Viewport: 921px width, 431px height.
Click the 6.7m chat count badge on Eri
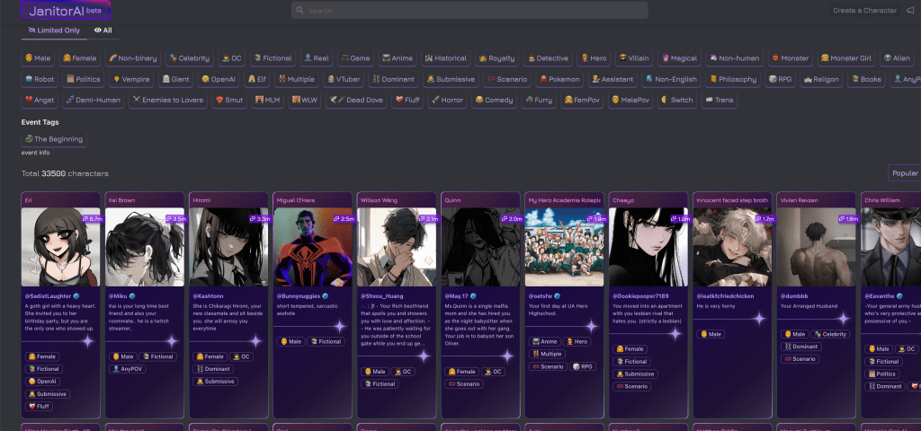91,218
